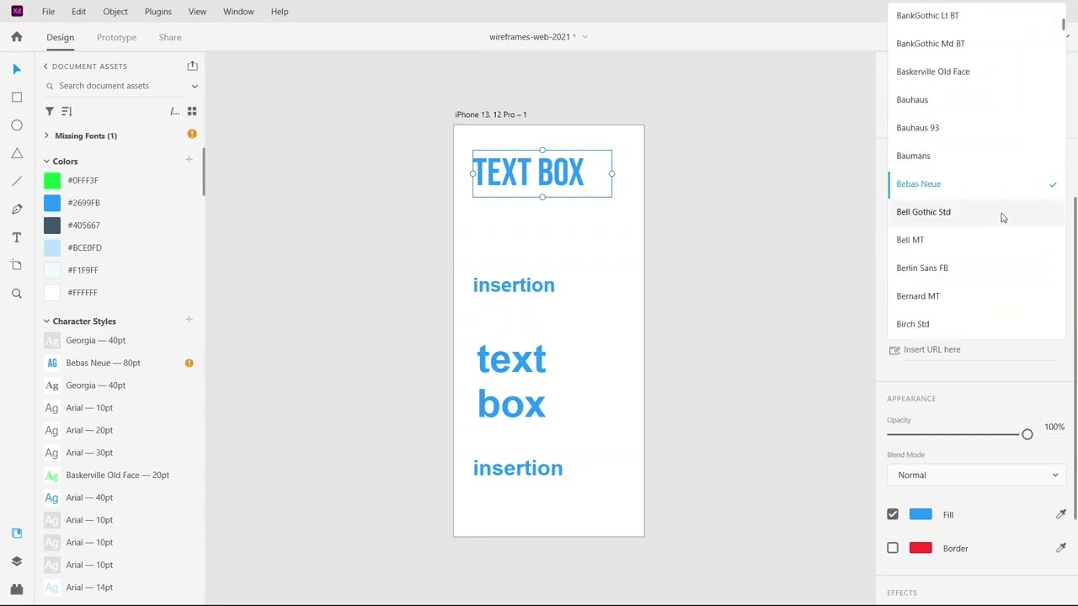Click the #2699FB color swatch
Image resolution: width=1078 pixels, height=606 pixels.
click(x=52, y=202)
